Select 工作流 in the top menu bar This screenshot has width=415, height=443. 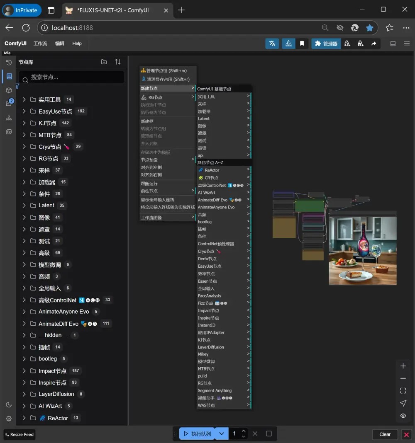[x=40, y=43]
